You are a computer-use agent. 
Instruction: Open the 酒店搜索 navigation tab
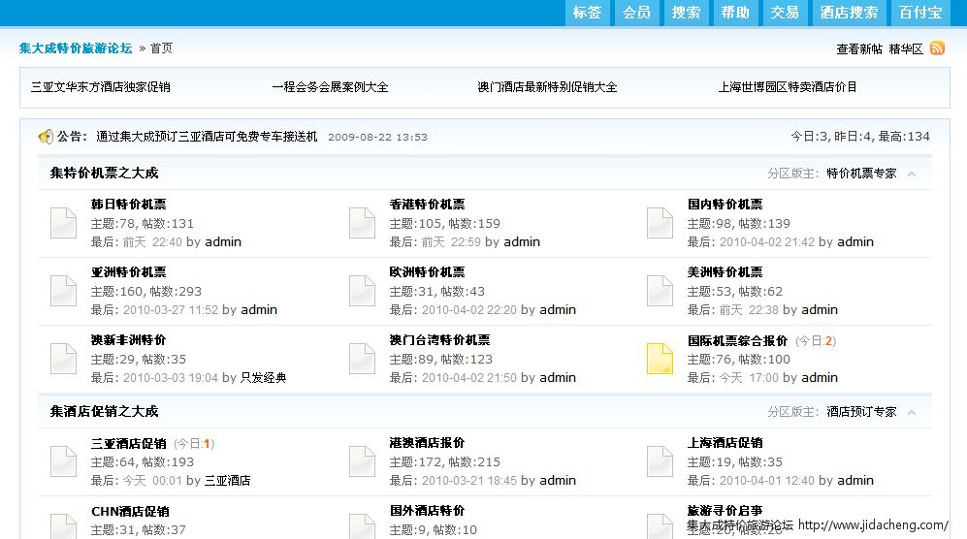click(849, 13)
